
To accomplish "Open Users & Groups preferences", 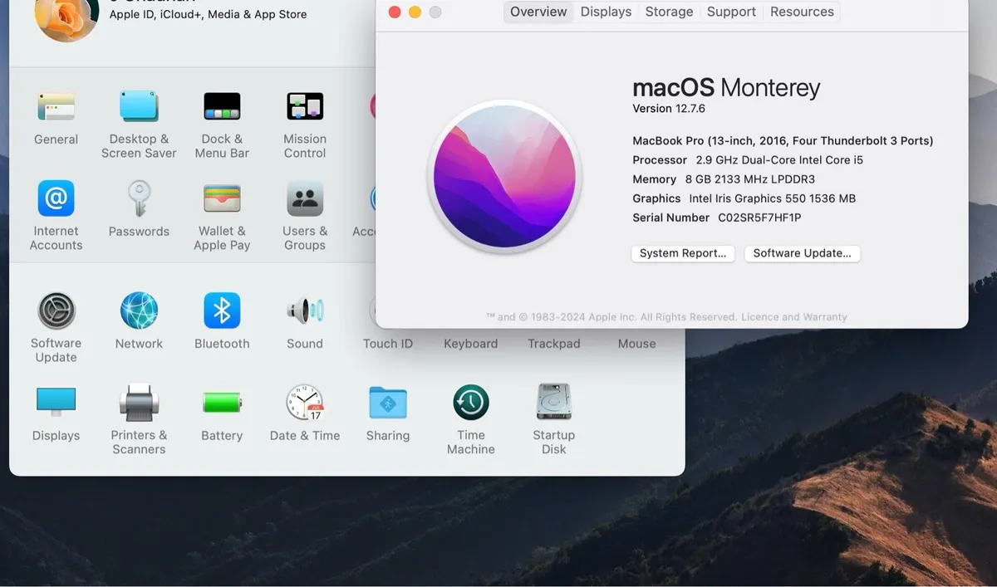I will [304, 199].
